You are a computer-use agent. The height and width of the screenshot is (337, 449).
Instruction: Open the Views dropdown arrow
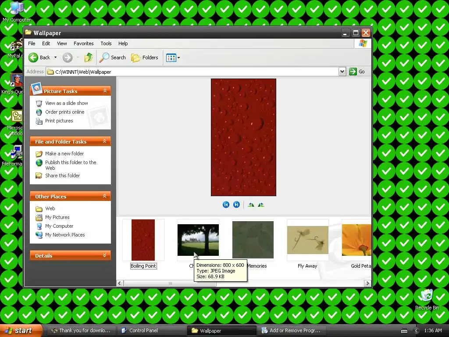click(179, 57)
